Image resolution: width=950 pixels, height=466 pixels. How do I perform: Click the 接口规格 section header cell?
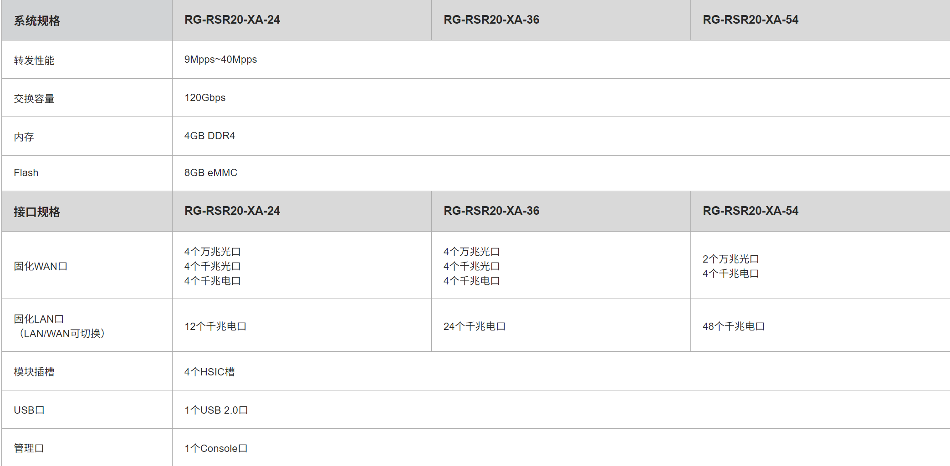point(37,212)
